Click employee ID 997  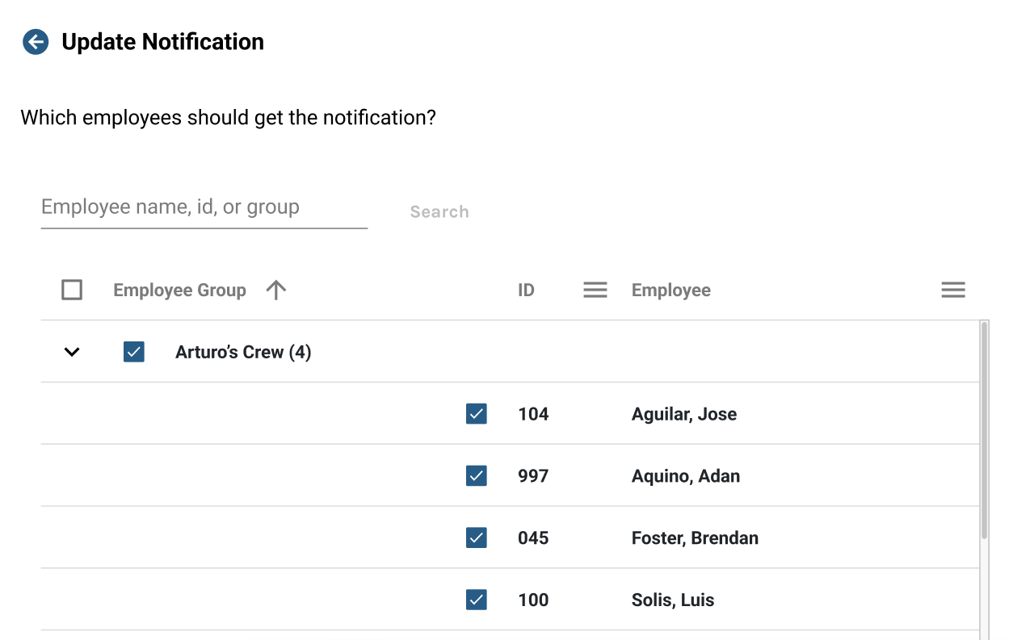point(533,476)
